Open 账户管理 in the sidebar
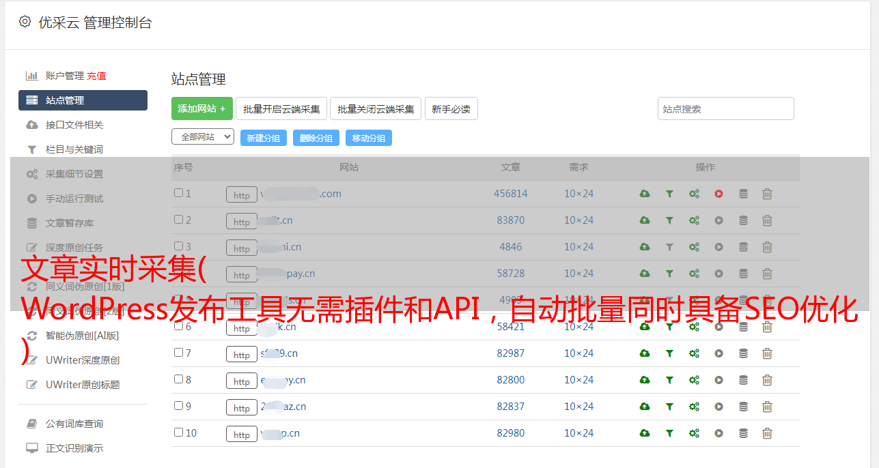879x468 pixels. (x=64, y=76)
